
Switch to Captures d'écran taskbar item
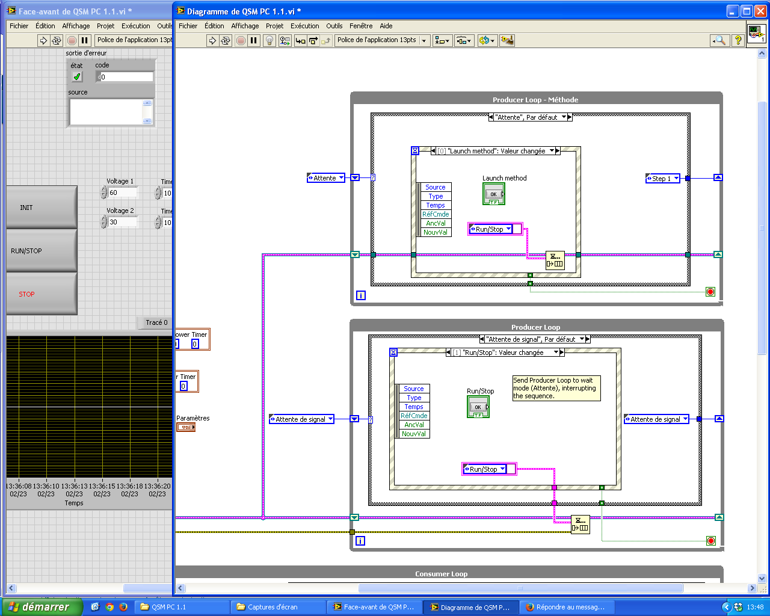click(x=279, y=607)
